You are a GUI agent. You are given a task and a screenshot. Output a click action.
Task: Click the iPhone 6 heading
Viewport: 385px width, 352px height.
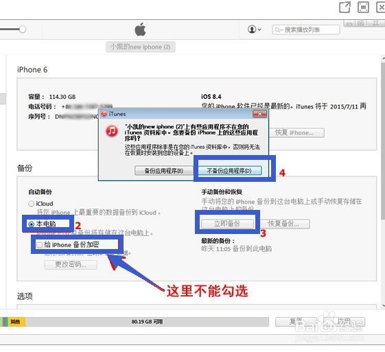pos(32,70)
